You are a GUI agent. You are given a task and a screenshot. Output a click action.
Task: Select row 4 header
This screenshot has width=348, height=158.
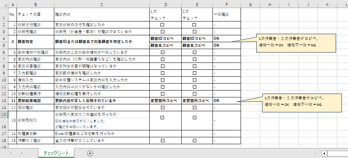(4, 38)
